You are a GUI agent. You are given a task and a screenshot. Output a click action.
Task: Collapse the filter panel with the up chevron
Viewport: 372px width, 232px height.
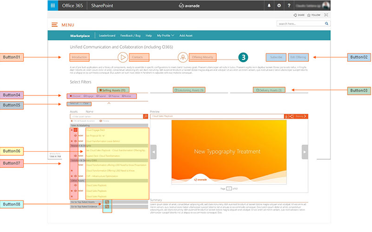[109, 103]
